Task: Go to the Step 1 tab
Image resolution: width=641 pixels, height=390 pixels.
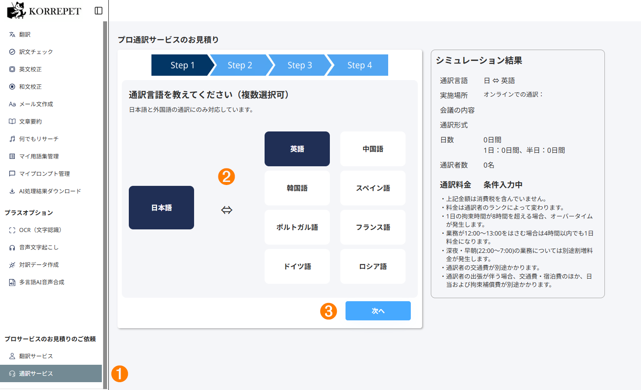Action: (182, 65)
